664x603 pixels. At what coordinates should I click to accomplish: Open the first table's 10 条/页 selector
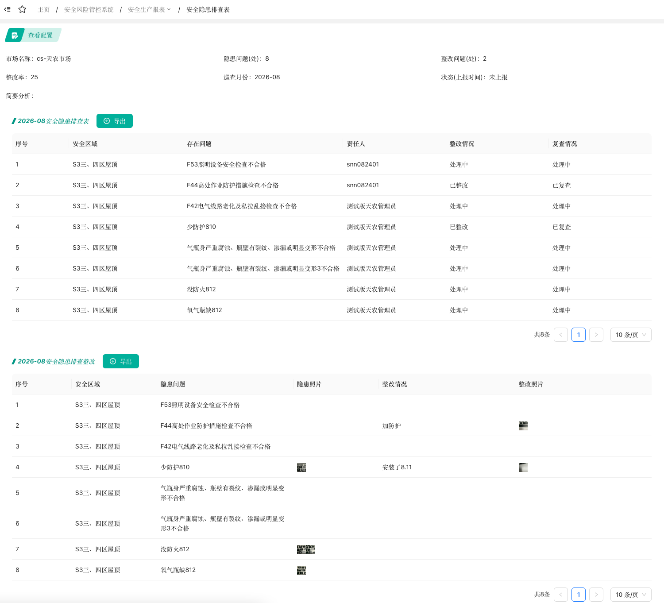(631, 335)
